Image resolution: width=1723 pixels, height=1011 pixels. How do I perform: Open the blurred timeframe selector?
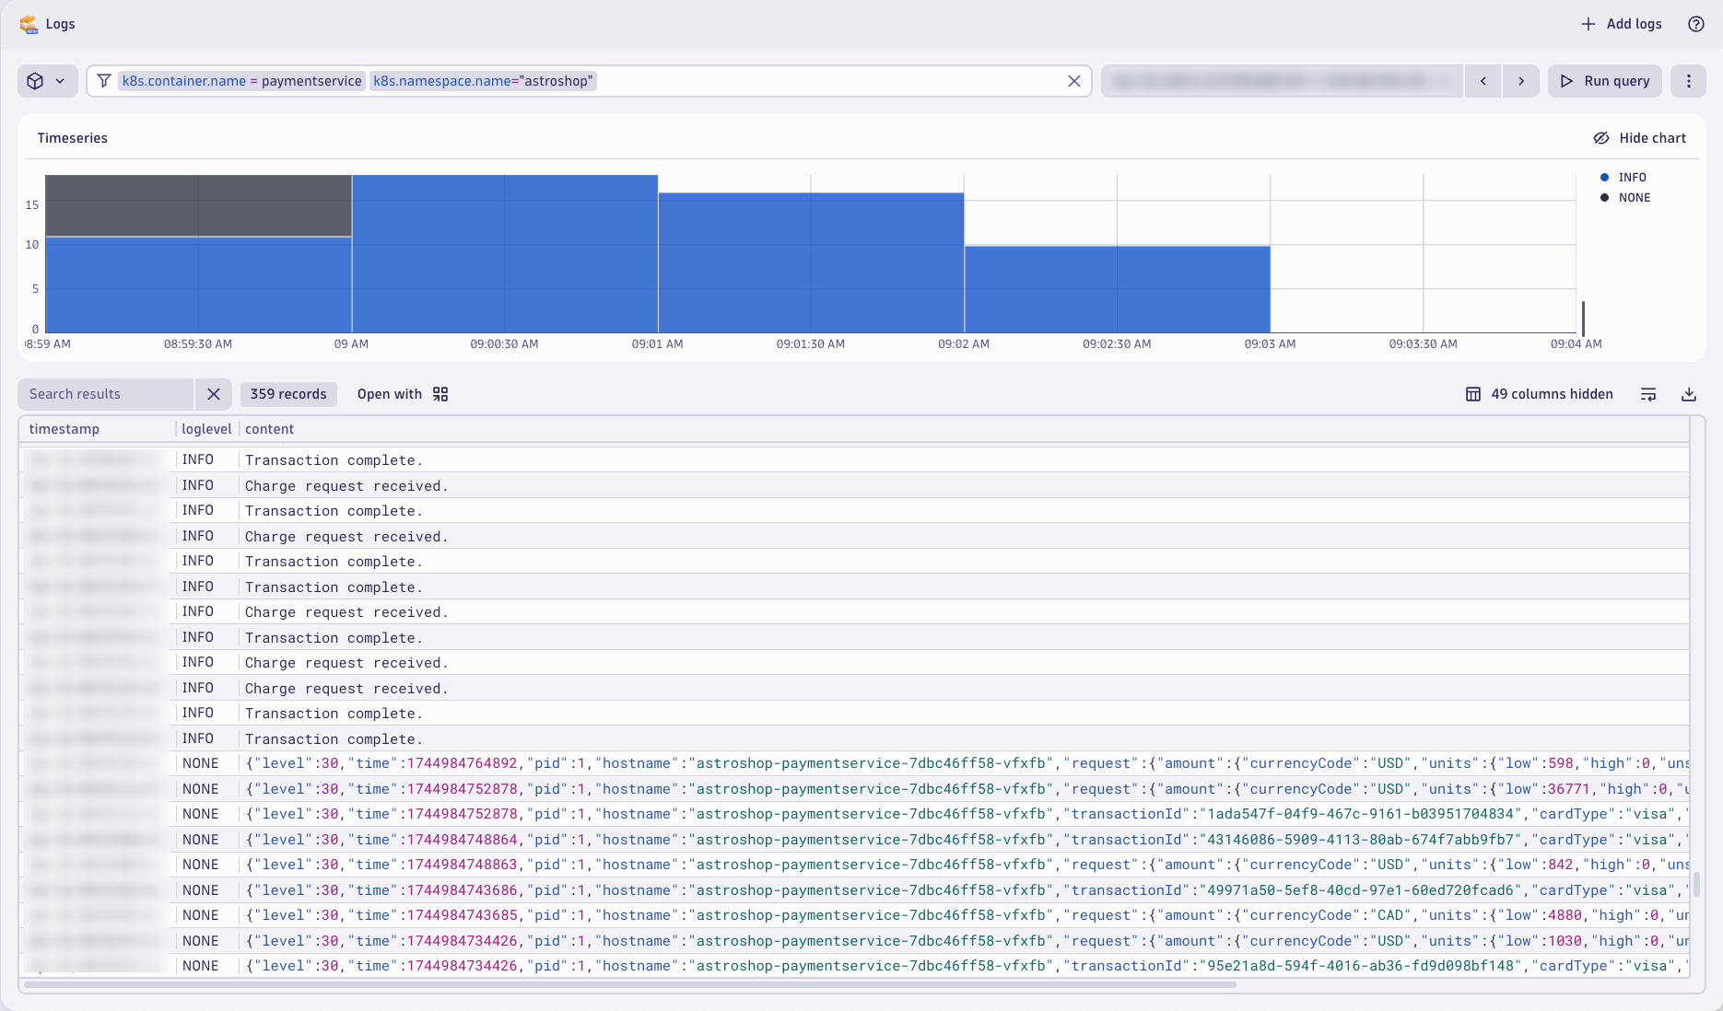[1281, 81]
